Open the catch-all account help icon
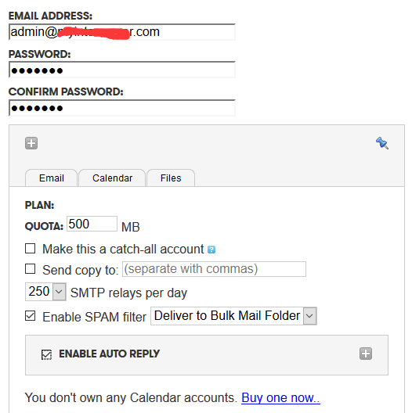 pos(211,250)
